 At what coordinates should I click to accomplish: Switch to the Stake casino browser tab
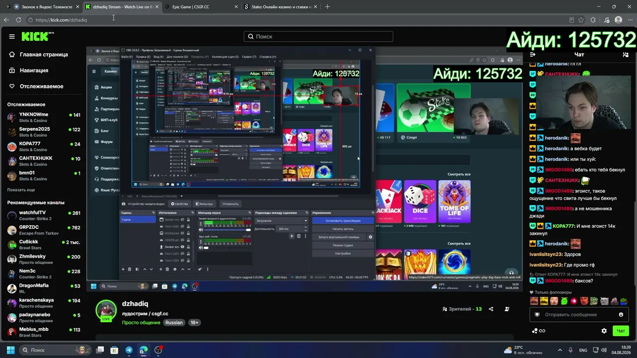(280, 7)
